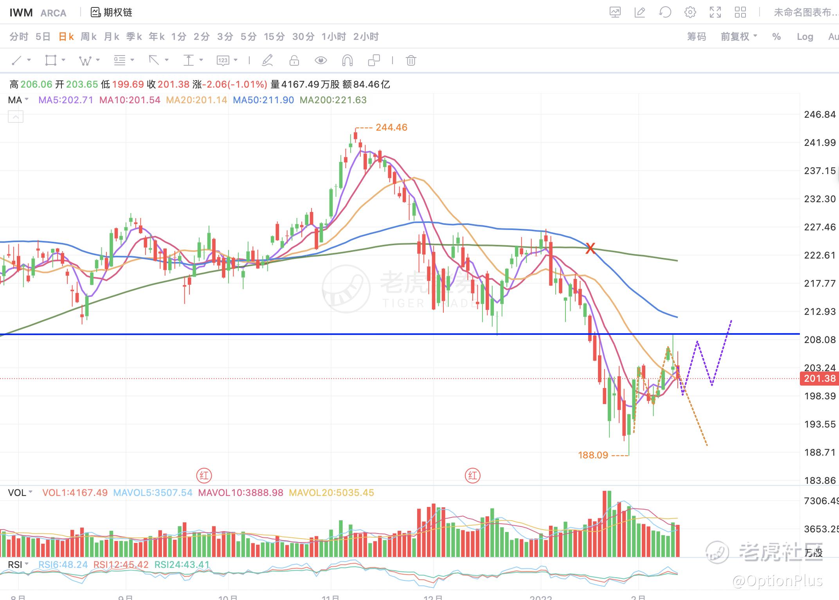
Task: Open chart settings gear icon
Action: click(x=690, y=13)
